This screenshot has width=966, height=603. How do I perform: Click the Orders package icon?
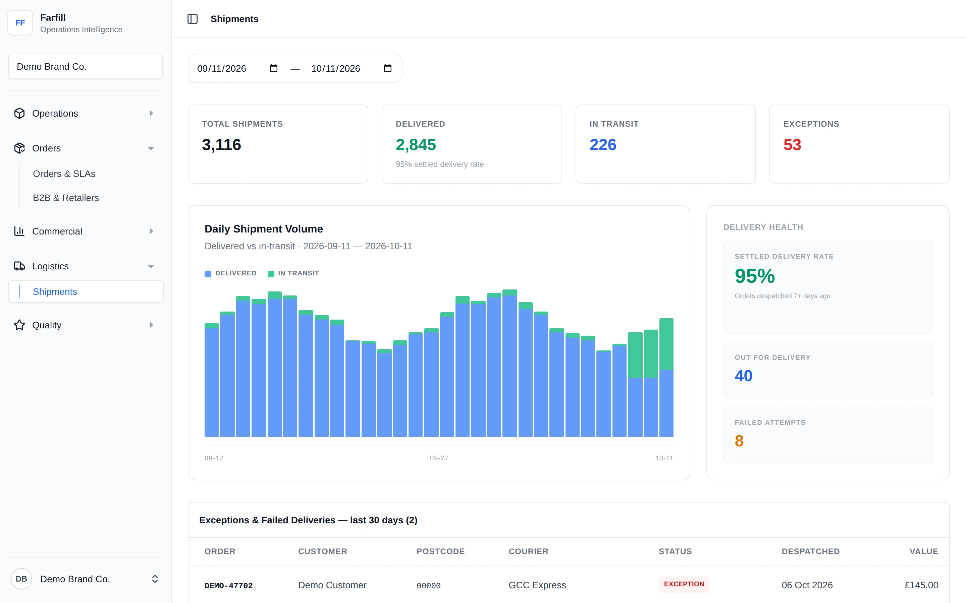19,148
